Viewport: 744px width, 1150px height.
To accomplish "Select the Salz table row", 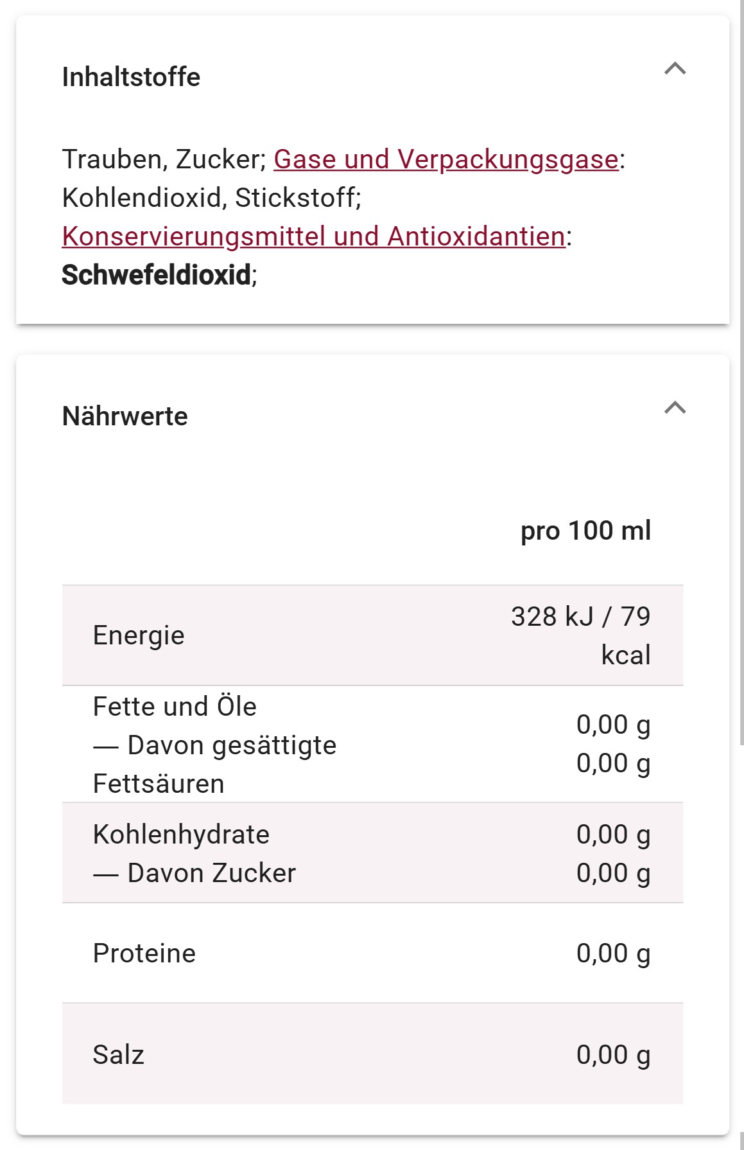I will 372,1054.
